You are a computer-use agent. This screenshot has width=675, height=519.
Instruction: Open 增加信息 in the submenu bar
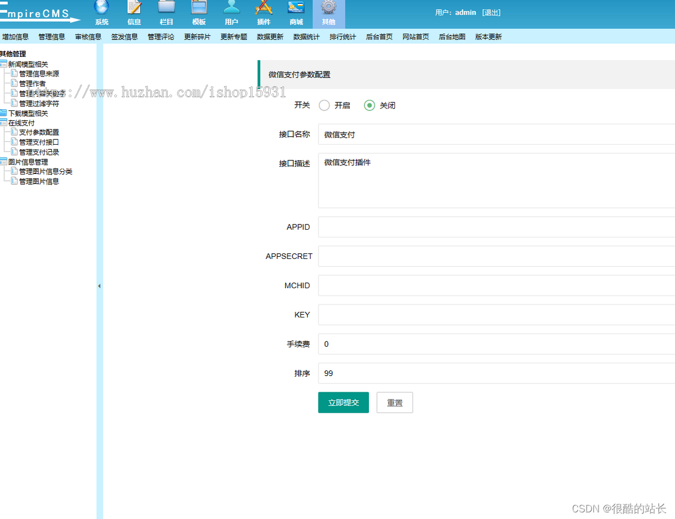(16, 37)
